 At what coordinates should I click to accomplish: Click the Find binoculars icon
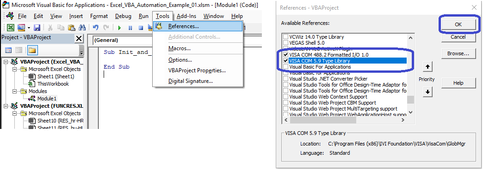tap(82, 28)
